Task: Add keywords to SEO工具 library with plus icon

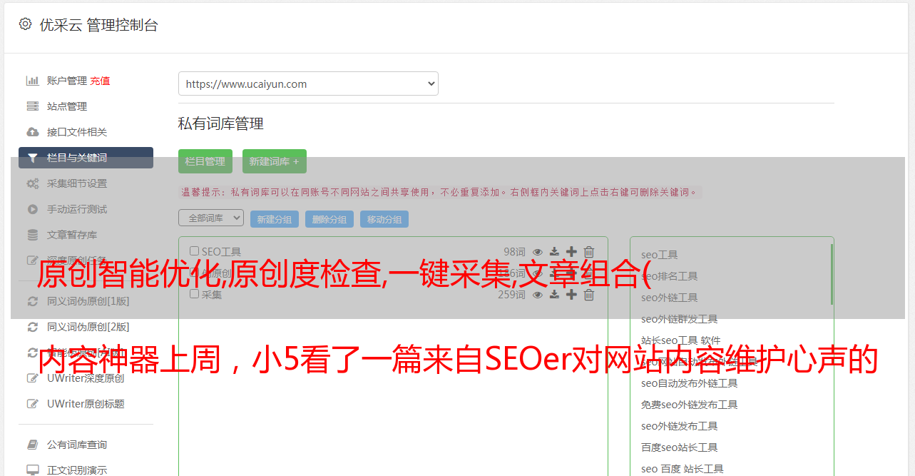Action: coord(571,251)
